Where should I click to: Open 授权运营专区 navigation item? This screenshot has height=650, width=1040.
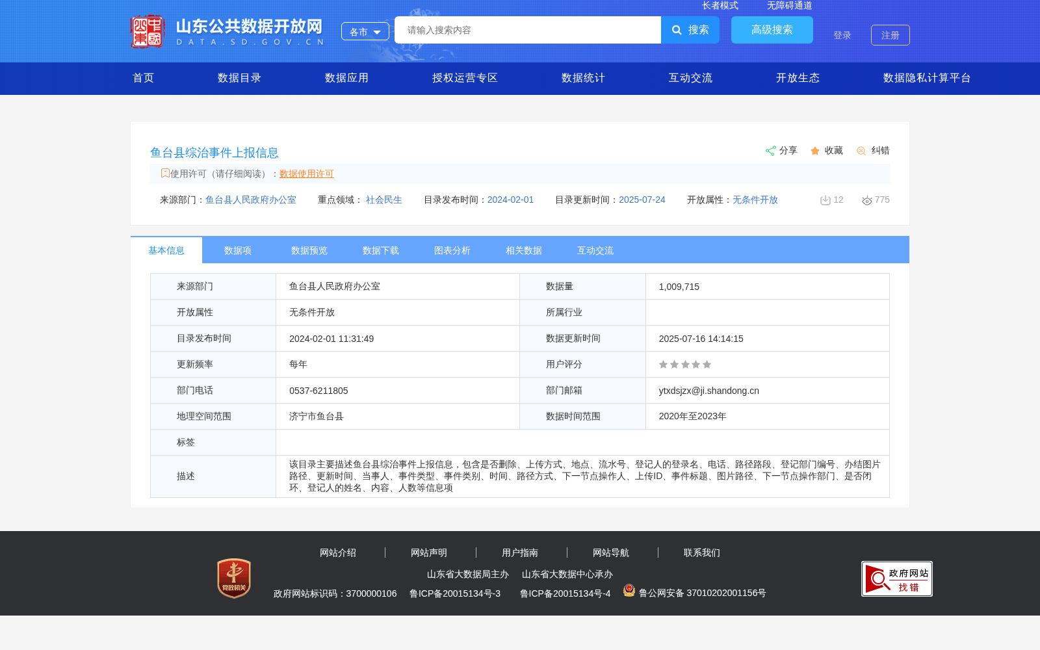465,78
